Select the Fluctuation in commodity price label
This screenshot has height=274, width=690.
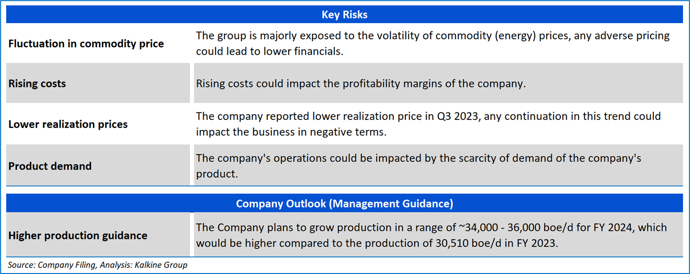click(86, 44)
